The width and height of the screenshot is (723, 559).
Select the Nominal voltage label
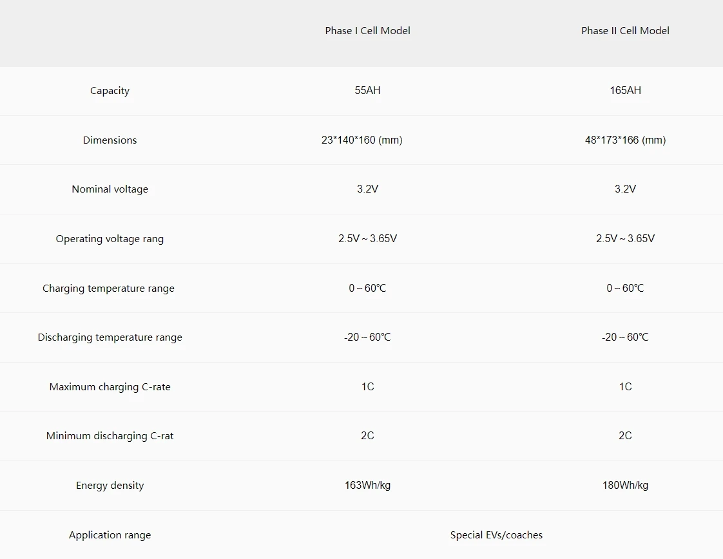click(110, 189)
